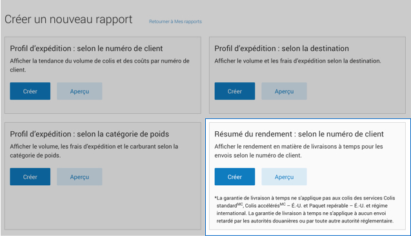Click the title 'Profil d'expédition : selon le numéro de client'
The image size is (411, 236).
pyautogui.click(x=86, y=49)
